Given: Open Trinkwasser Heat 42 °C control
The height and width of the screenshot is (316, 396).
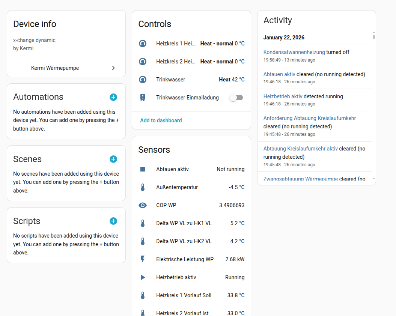Looking at the screenshot, I should [191, 80].
